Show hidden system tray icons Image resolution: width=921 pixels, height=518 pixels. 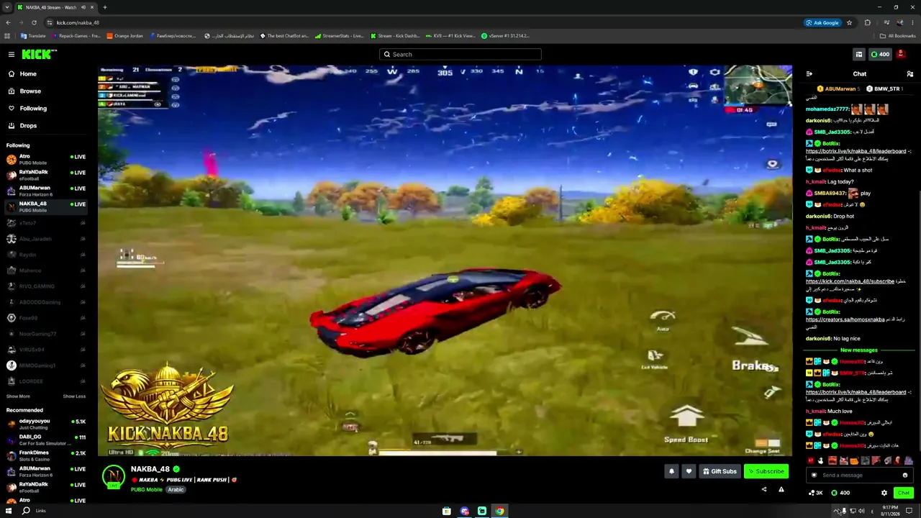(x=836, y=511)
